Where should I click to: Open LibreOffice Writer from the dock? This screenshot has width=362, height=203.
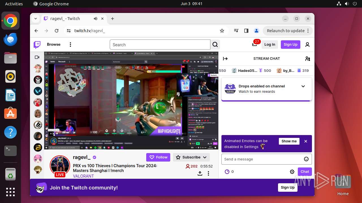coord(10,95)
